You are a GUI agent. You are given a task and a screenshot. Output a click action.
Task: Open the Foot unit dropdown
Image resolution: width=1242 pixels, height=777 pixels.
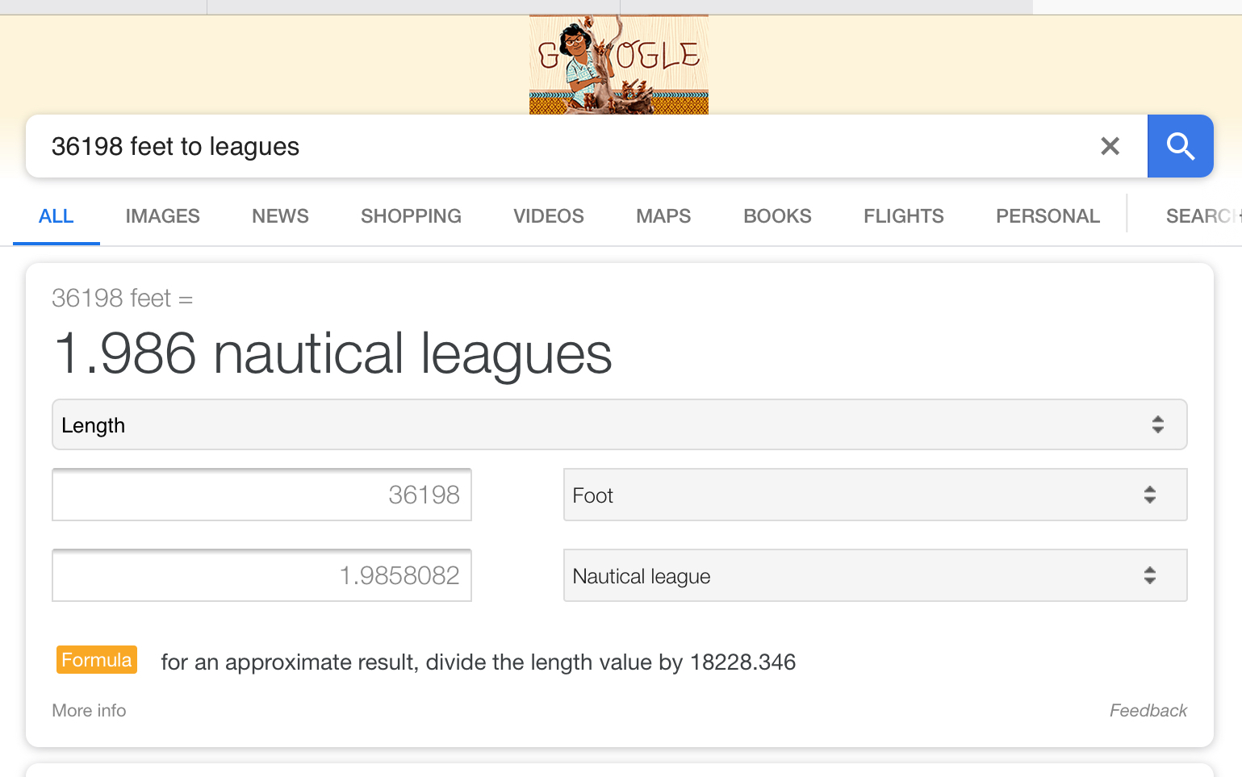[875, 495]
